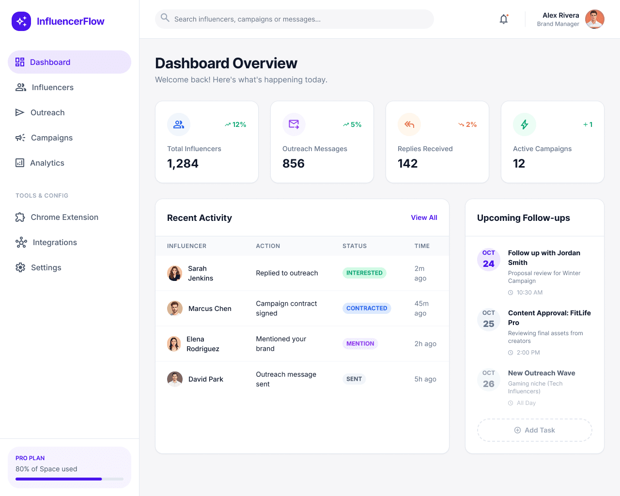Open Integrations via the nodes icon

pos(20,242)
